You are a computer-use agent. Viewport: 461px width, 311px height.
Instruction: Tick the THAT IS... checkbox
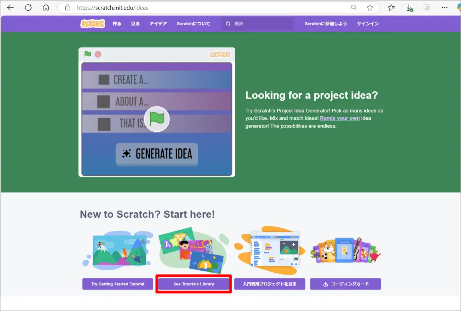pyautogui.click(x=104, y=124)
